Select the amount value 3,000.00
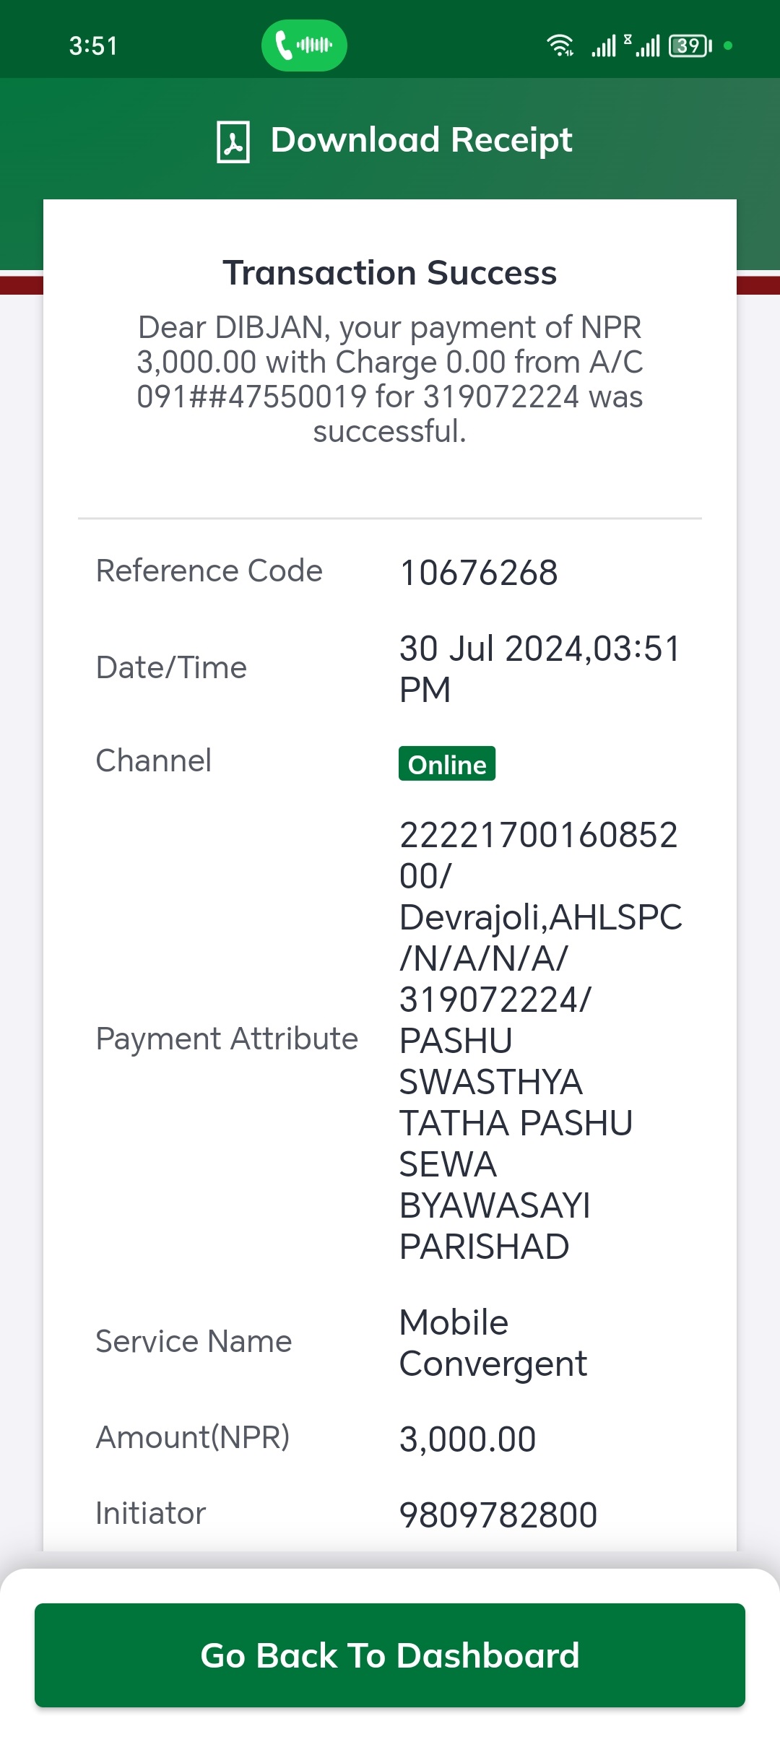 pos(468,1439)
